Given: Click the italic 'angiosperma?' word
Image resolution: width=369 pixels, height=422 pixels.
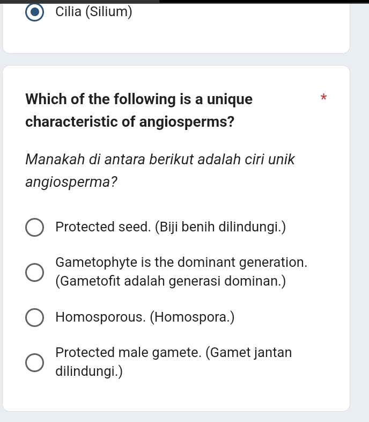Looking at the screenshot, I should (x=71, y=182).
